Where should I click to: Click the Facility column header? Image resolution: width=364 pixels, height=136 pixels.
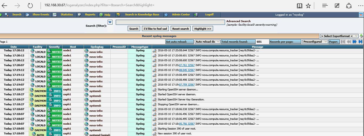coord(38,47)
